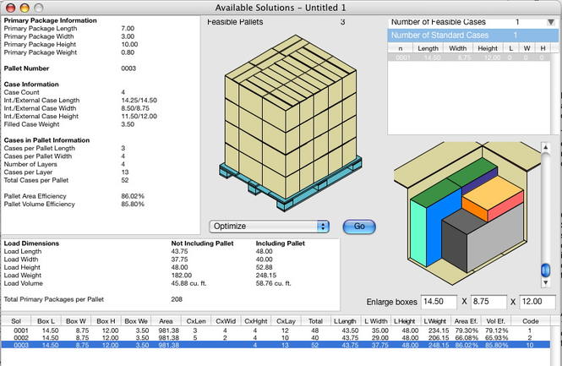
Task: Sort by the CxHght column header
Action: click(x=256, y=321)
